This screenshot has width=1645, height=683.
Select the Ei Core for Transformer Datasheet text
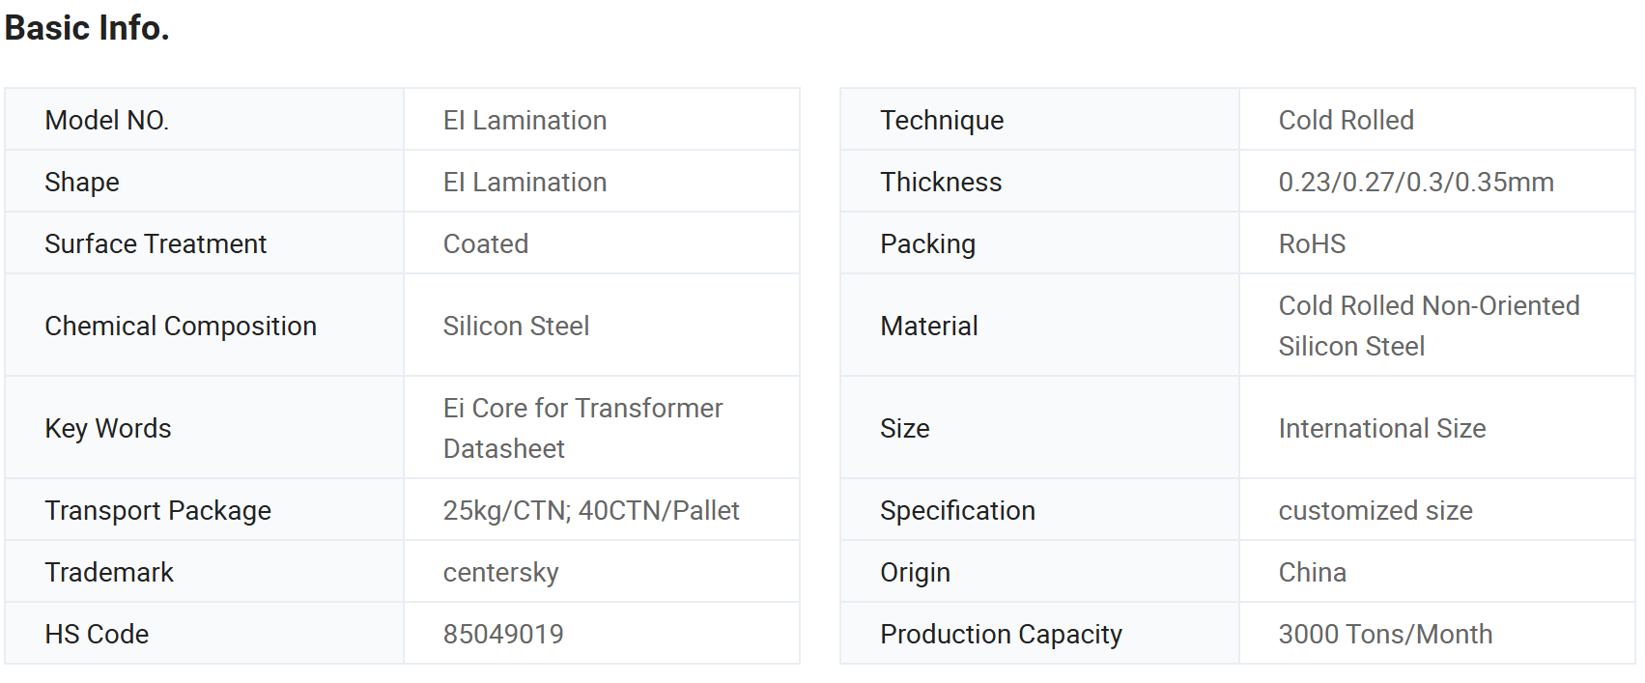(x=582, y=428)
